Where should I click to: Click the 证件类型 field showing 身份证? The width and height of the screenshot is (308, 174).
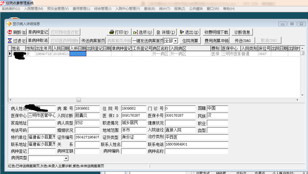pos(134,137)
